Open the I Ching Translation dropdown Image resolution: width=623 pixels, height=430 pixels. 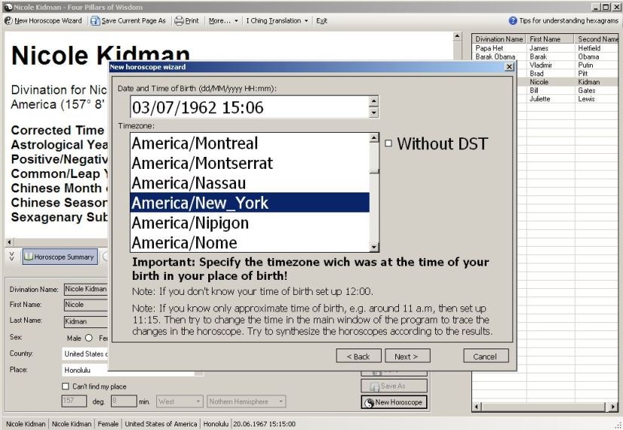(277, 20)
